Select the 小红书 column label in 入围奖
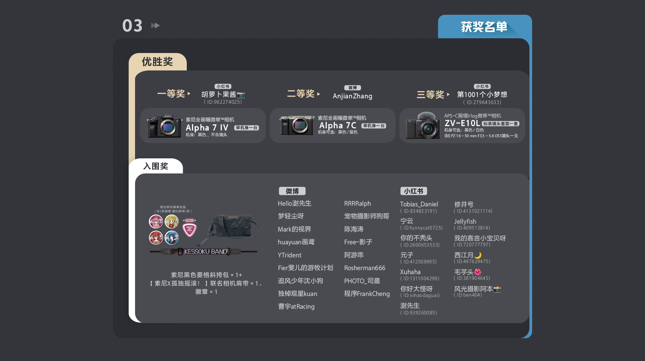Viewport: 645px width, 361px height. coord(414,191)
